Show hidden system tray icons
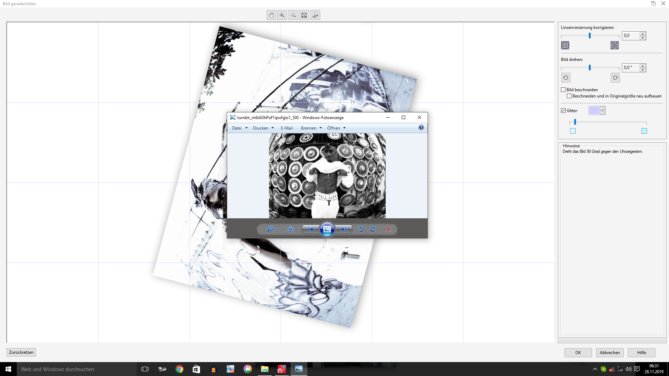Viewport: 669px width, 376px height. click(595, 369)
